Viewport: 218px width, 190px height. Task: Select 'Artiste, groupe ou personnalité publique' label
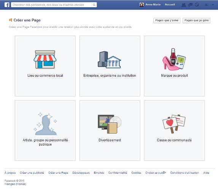tap(45, 142)
